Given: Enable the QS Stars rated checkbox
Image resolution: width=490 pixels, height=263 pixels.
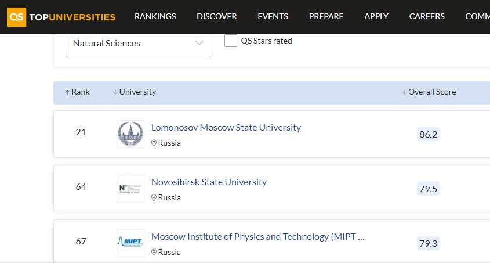Looking at the screenshot, I should (x=231, y=41).
